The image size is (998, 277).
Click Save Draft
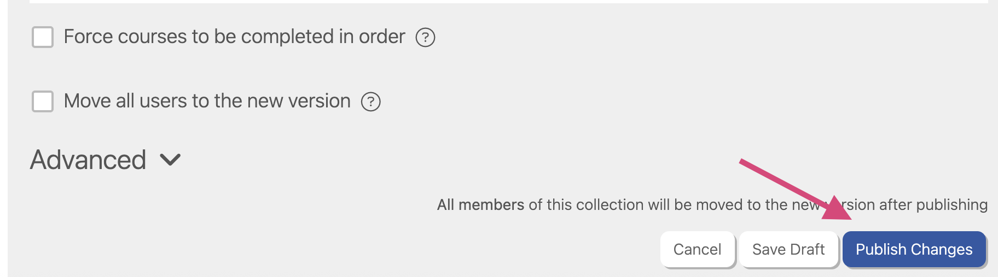[x=788, y=249]
